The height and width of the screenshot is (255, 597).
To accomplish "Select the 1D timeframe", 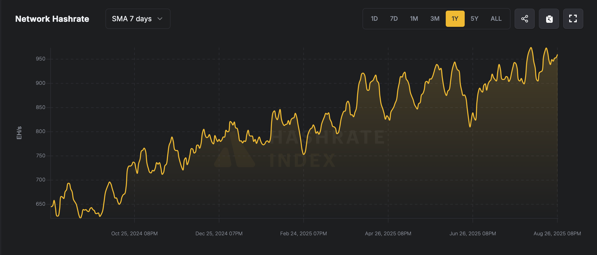I will (x=374, y=18).
